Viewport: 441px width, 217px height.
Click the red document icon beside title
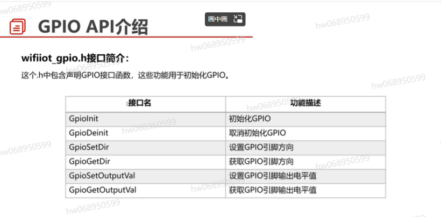coord(18,26)
